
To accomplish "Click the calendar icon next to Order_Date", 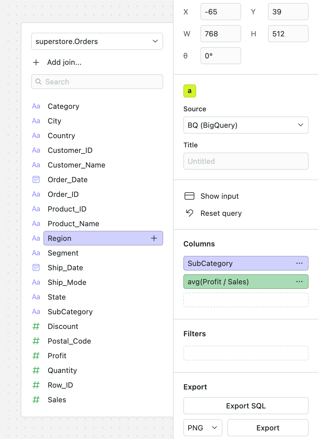I will [x=36, y=179].
